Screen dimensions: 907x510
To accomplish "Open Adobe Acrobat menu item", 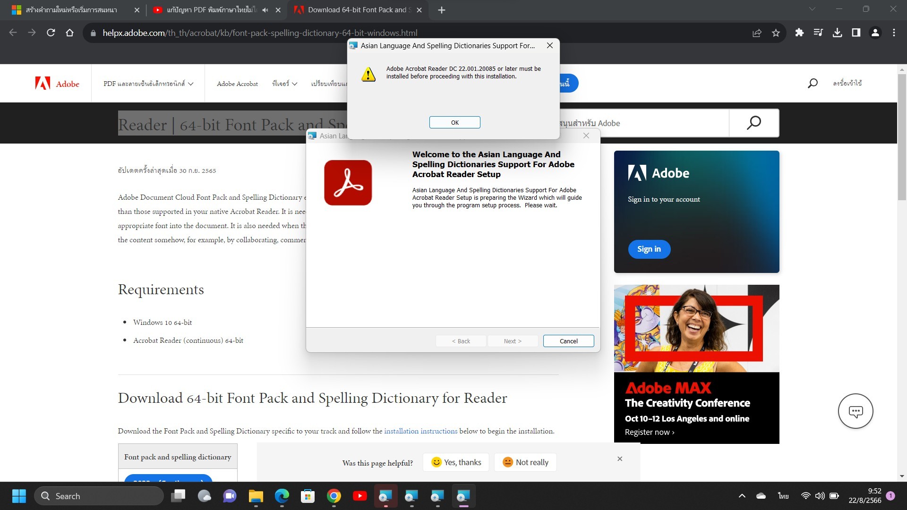I will 237,84.
